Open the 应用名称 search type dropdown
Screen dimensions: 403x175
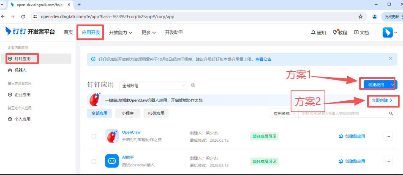pyautogui.click(x=284, y=113)
